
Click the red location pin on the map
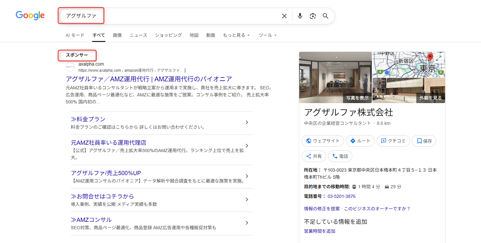coord(430,58)
